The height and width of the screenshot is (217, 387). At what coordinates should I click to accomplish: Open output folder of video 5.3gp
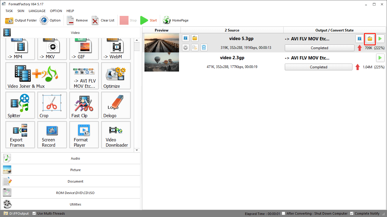click(x=370, y=39)
